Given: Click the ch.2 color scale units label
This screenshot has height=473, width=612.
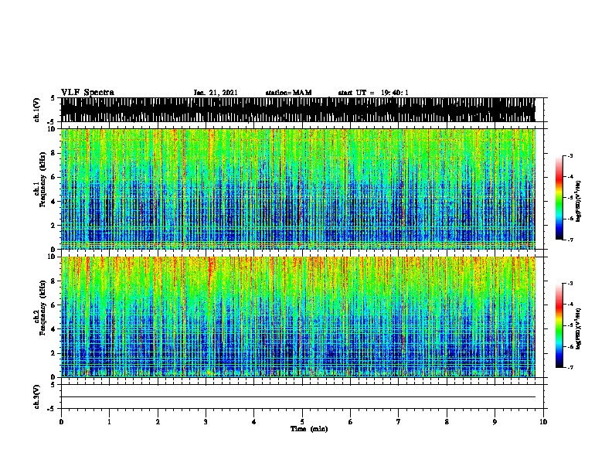Looking at the screenshot, I should [x=579, y=328].
